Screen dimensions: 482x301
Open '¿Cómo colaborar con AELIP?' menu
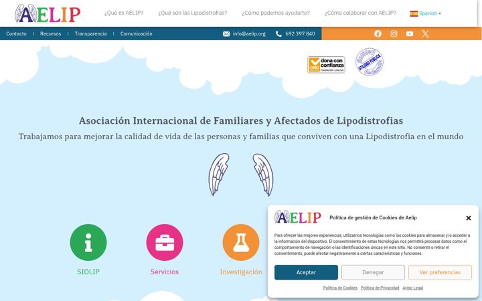tap(361, 13)
